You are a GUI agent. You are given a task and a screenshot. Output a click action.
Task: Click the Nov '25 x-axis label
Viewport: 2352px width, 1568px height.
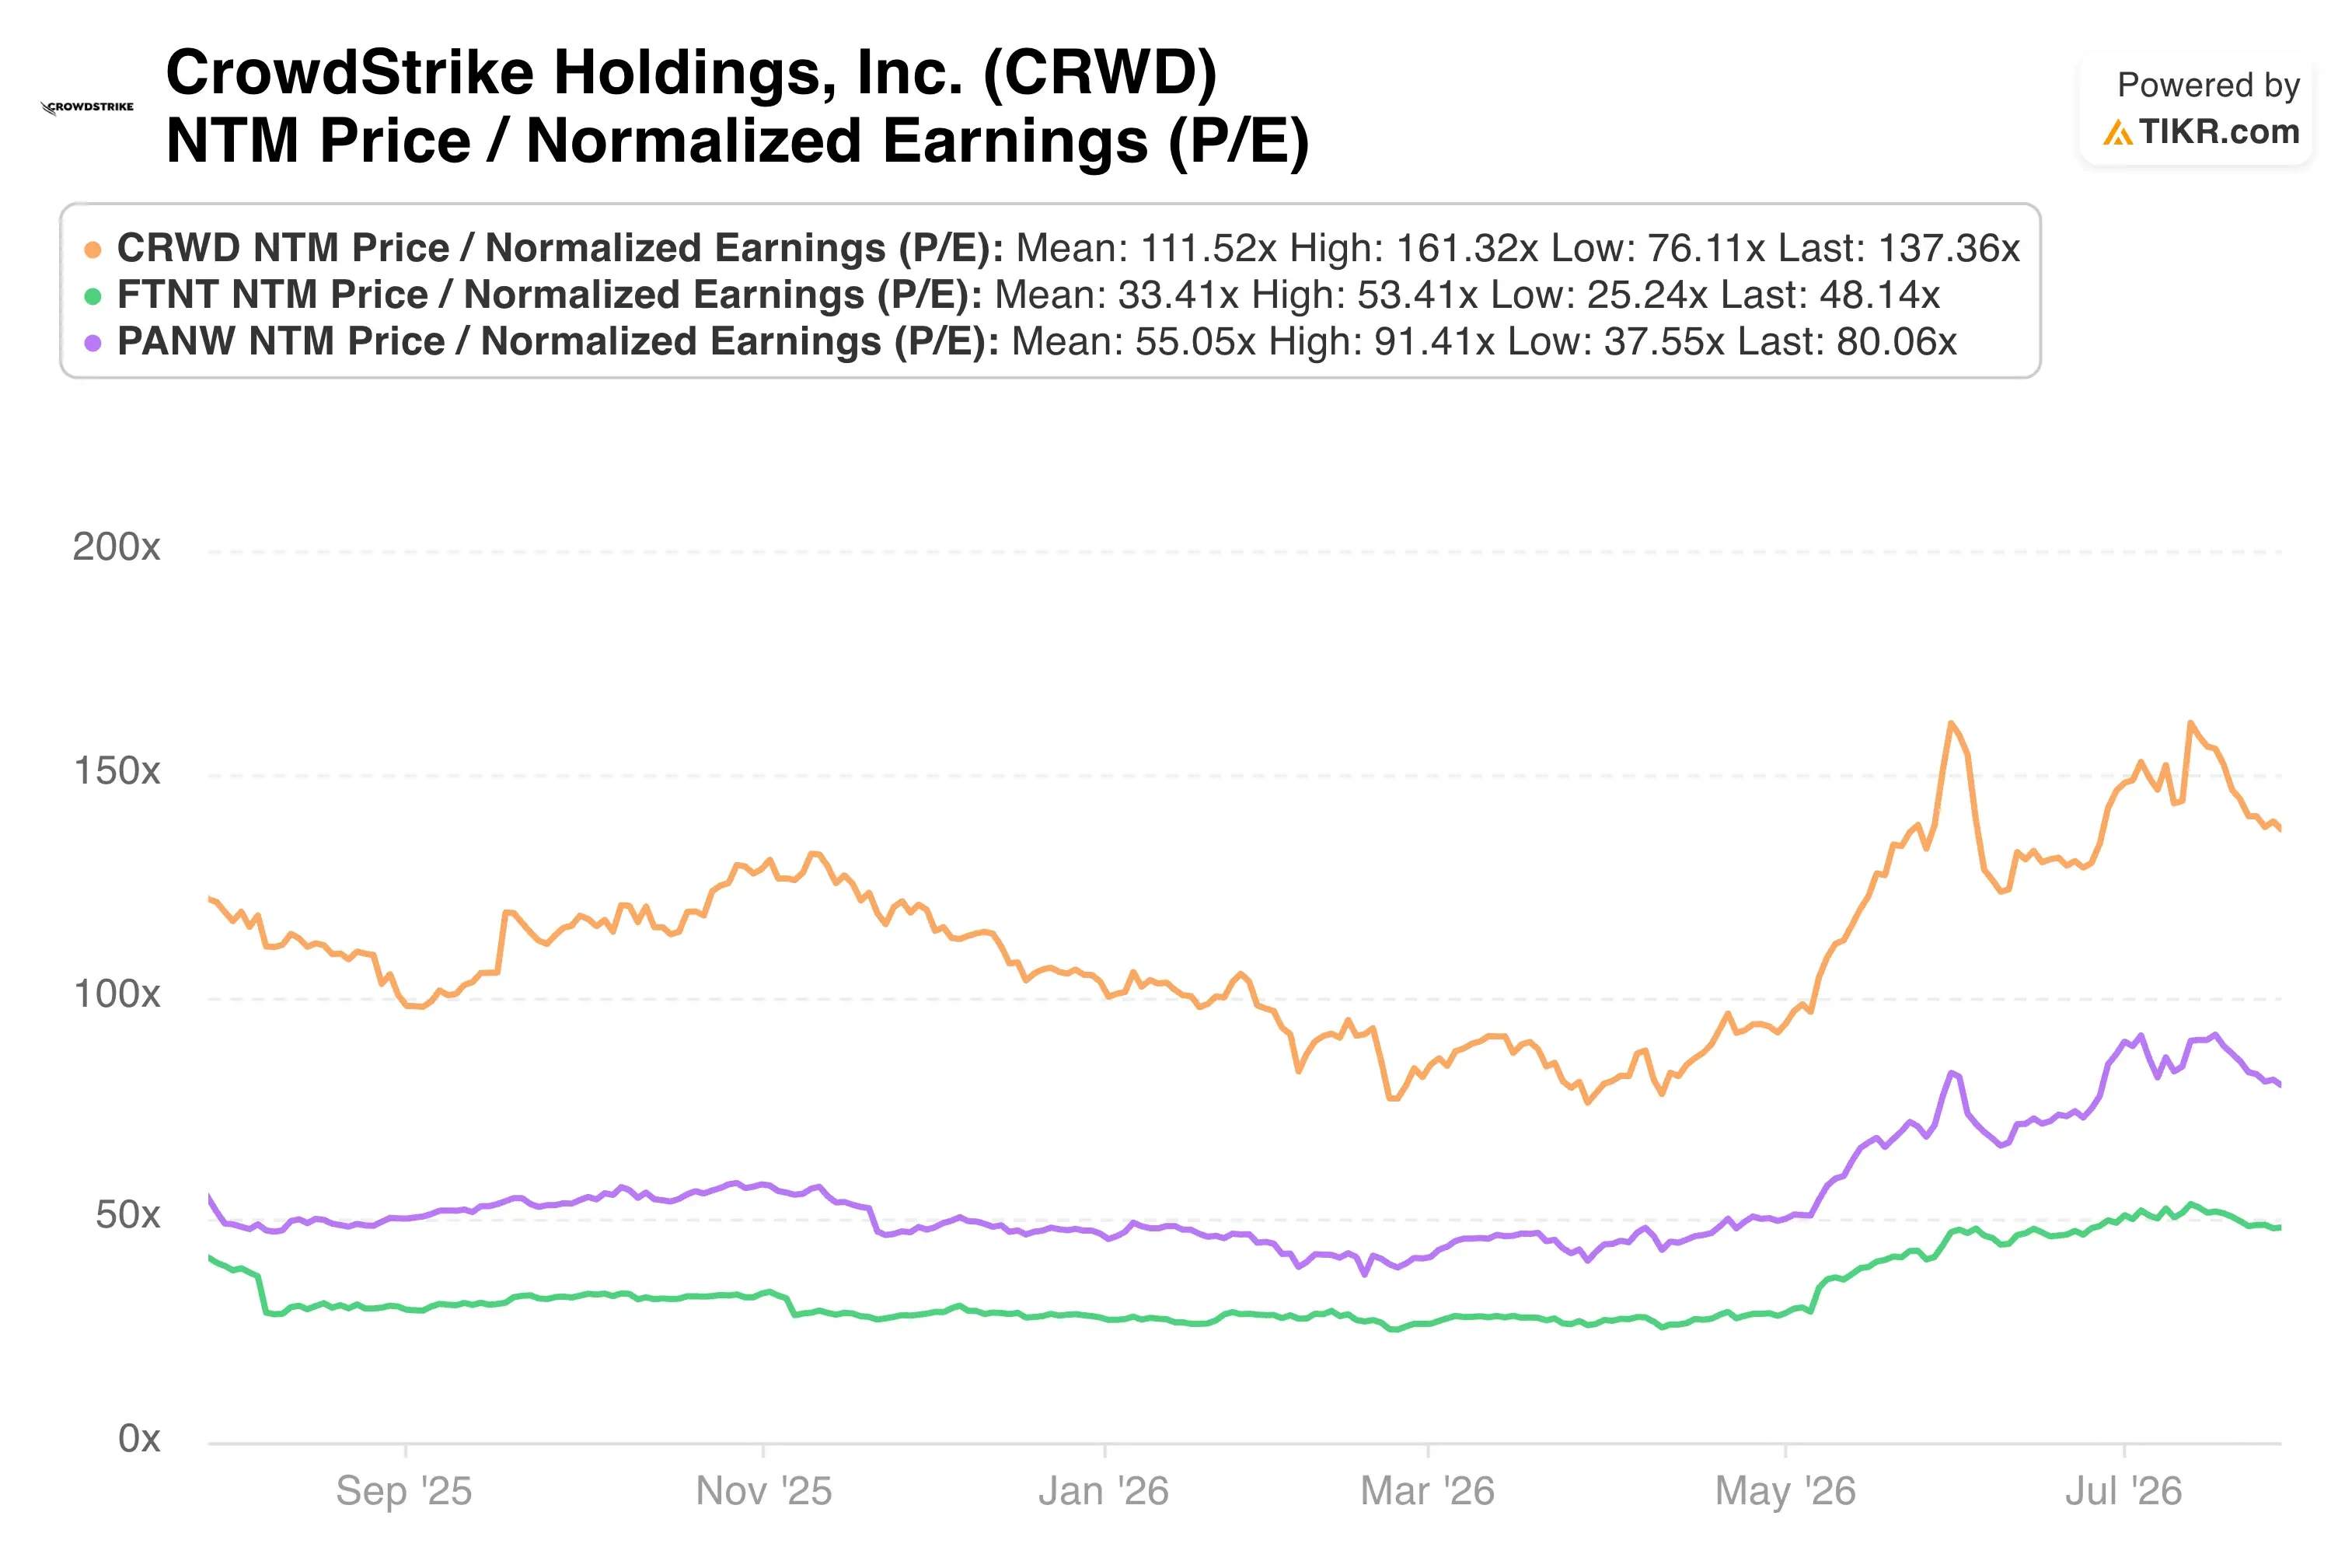click(764, 1491)
